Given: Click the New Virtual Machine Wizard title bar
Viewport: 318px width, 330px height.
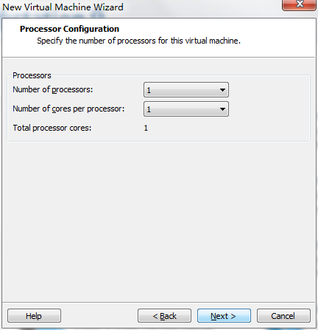Looking at the screenshot, I should coord(63,7).
